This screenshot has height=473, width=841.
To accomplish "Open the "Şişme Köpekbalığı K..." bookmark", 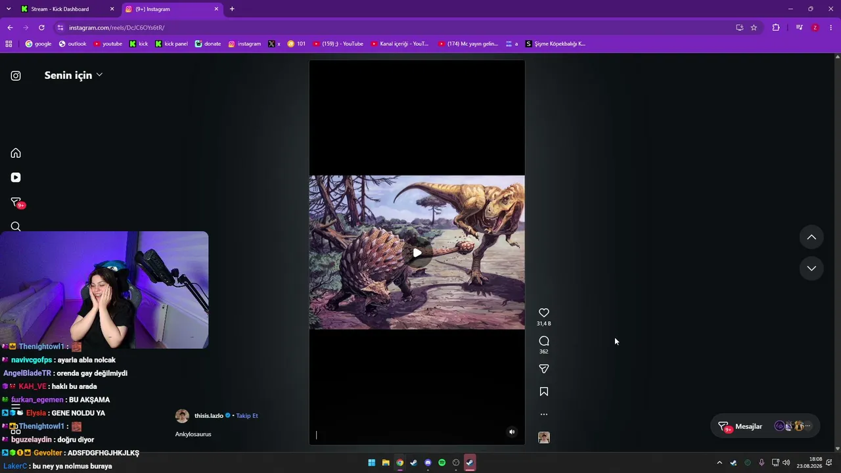I will 555,44.
